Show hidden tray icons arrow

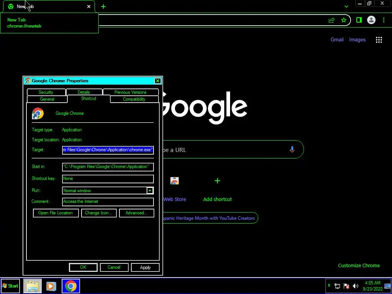coord(329,286)
